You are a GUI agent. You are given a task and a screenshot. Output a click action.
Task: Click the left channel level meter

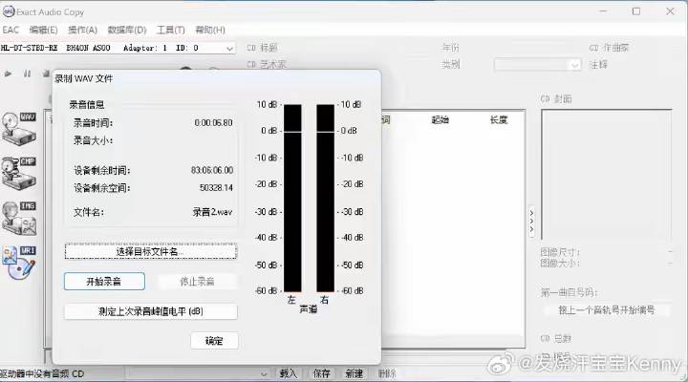pyautogui.click(x=292, y=198)
